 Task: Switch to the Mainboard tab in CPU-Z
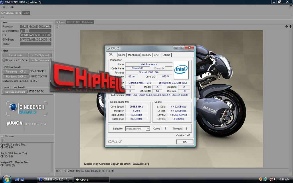click(134, 55)
